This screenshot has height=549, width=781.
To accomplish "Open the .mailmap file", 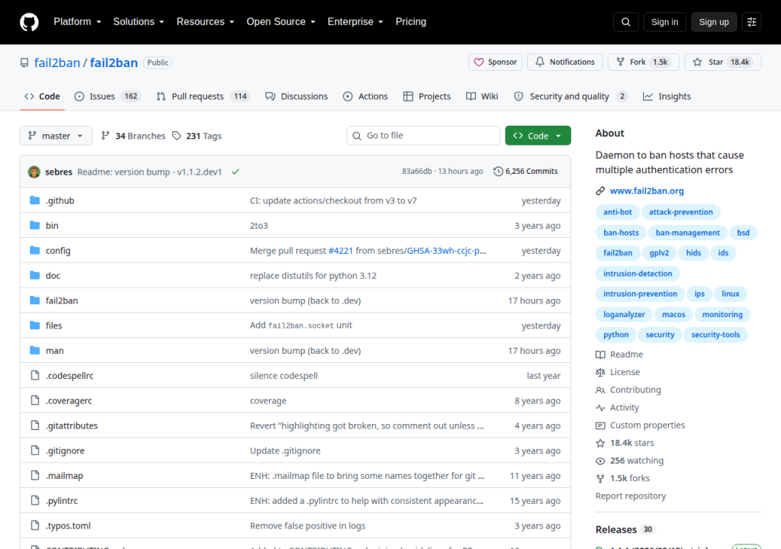I will click(x=64, y=476).
